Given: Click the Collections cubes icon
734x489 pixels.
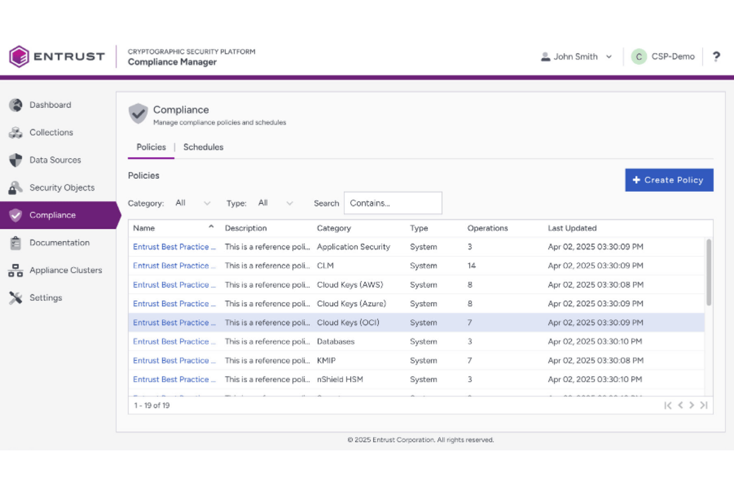Looking at the screenshot, I should tap(16, 132).
